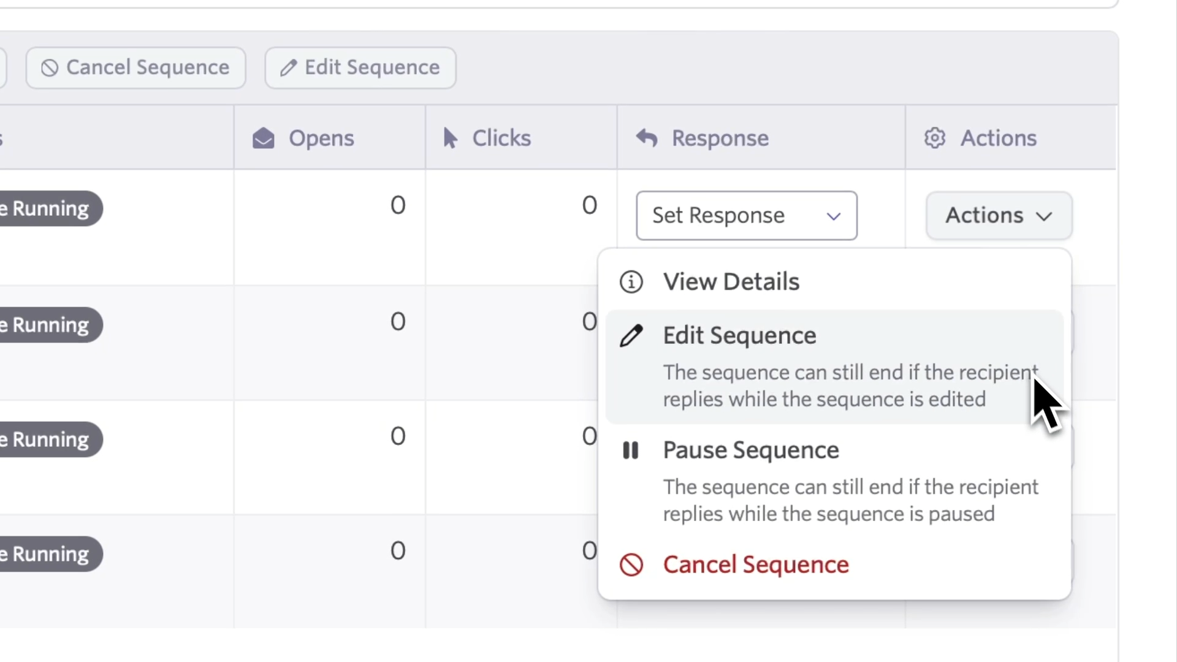The image size is (1177, 662).
Task: Choose View Details from the menu
Action: point(731,282)
